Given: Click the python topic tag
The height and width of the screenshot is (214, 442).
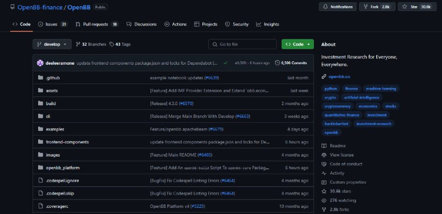Looking at the screenshot, I should [330, 88].
